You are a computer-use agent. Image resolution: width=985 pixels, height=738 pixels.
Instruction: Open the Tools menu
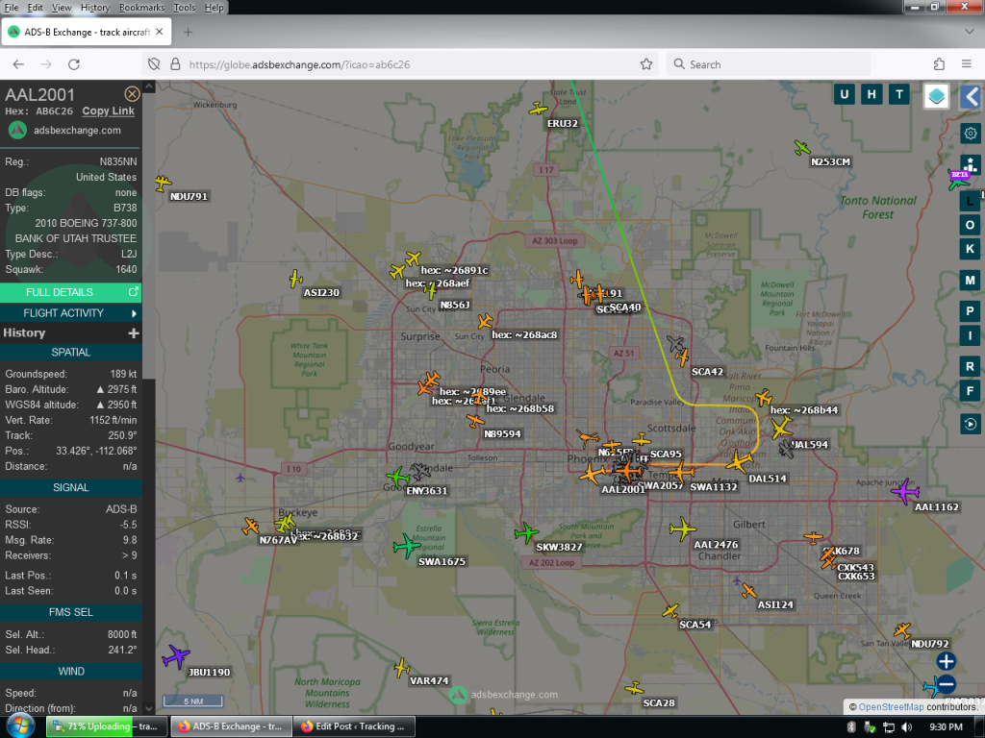(x=184, y=8)
